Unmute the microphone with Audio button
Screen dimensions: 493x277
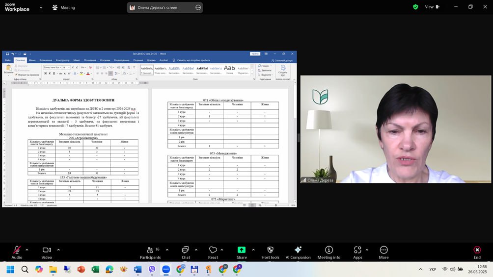pyautogui.click(x=17, y=251)
